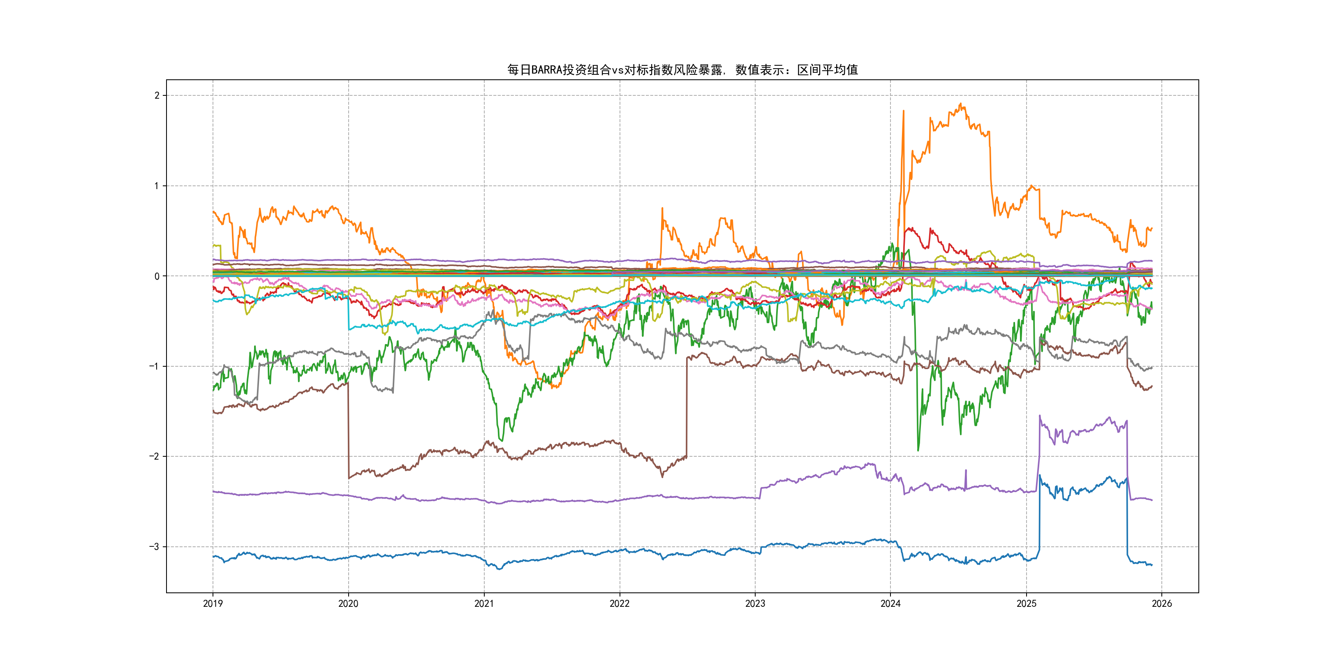Click the blue line's raised plateau during 2025

point(1083,489)
